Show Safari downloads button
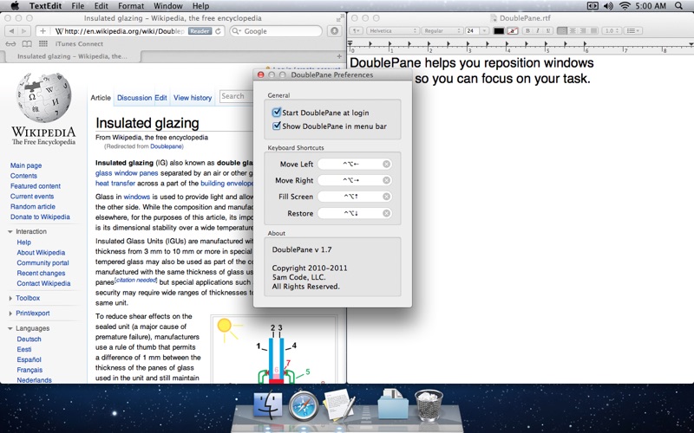 coord(334,31)
